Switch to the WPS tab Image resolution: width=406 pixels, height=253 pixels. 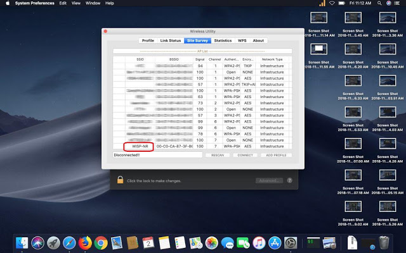242,40
